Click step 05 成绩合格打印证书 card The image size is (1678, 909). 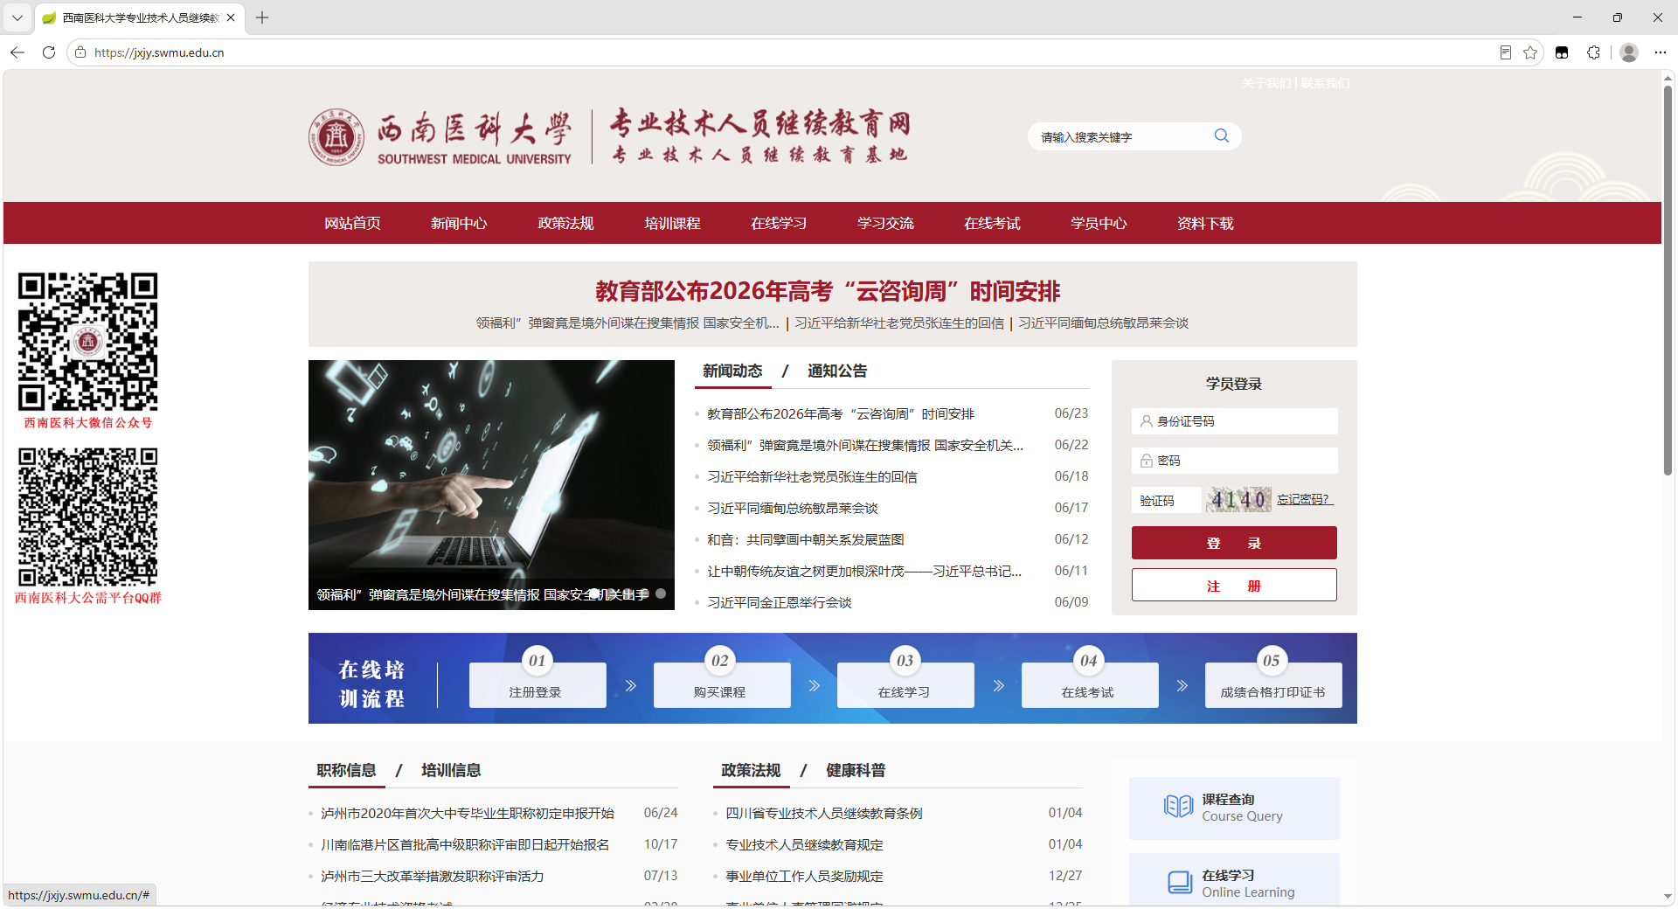point(1273,684)
